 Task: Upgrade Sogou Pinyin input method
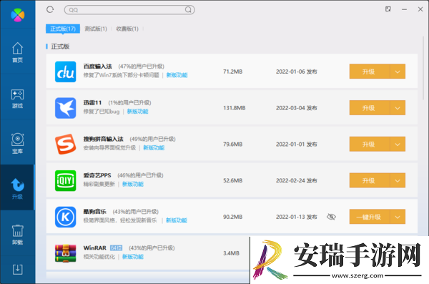370,144
